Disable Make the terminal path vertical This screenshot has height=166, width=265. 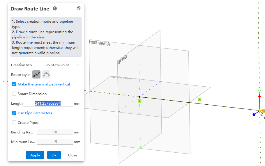pyautogui.click(x=14, y=84)
